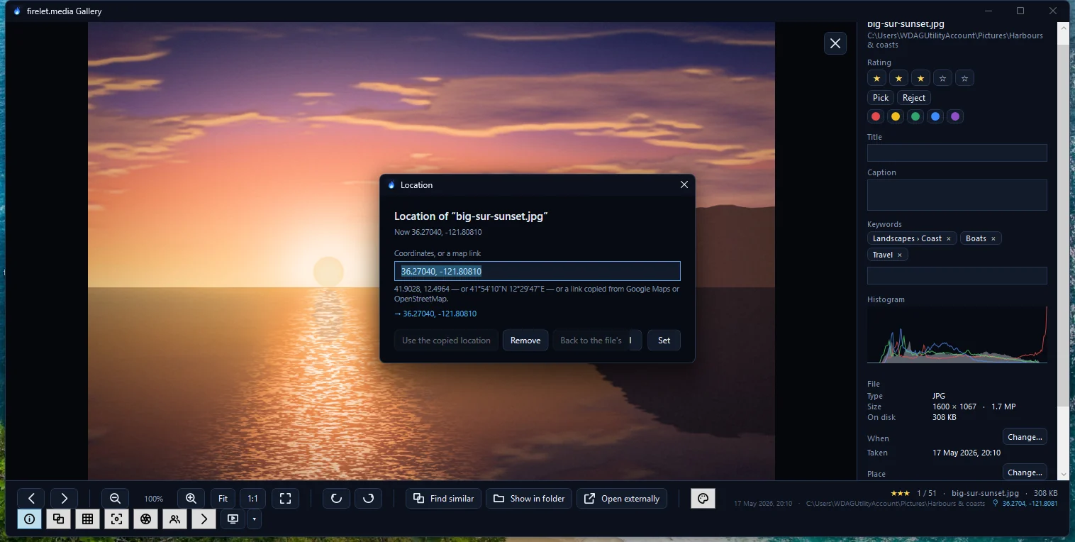This screenshot has width=1075, height=542.
Task: Remove the Boats keyword
Action: (993, 238)
